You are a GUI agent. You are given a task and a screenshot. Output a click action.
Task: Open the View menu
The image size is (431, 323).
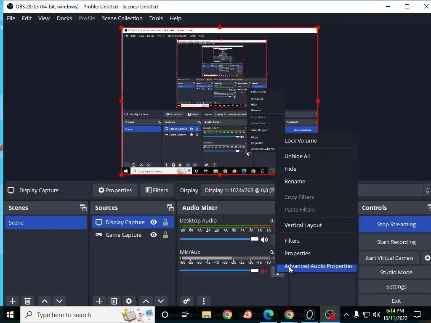coord(44,18)
